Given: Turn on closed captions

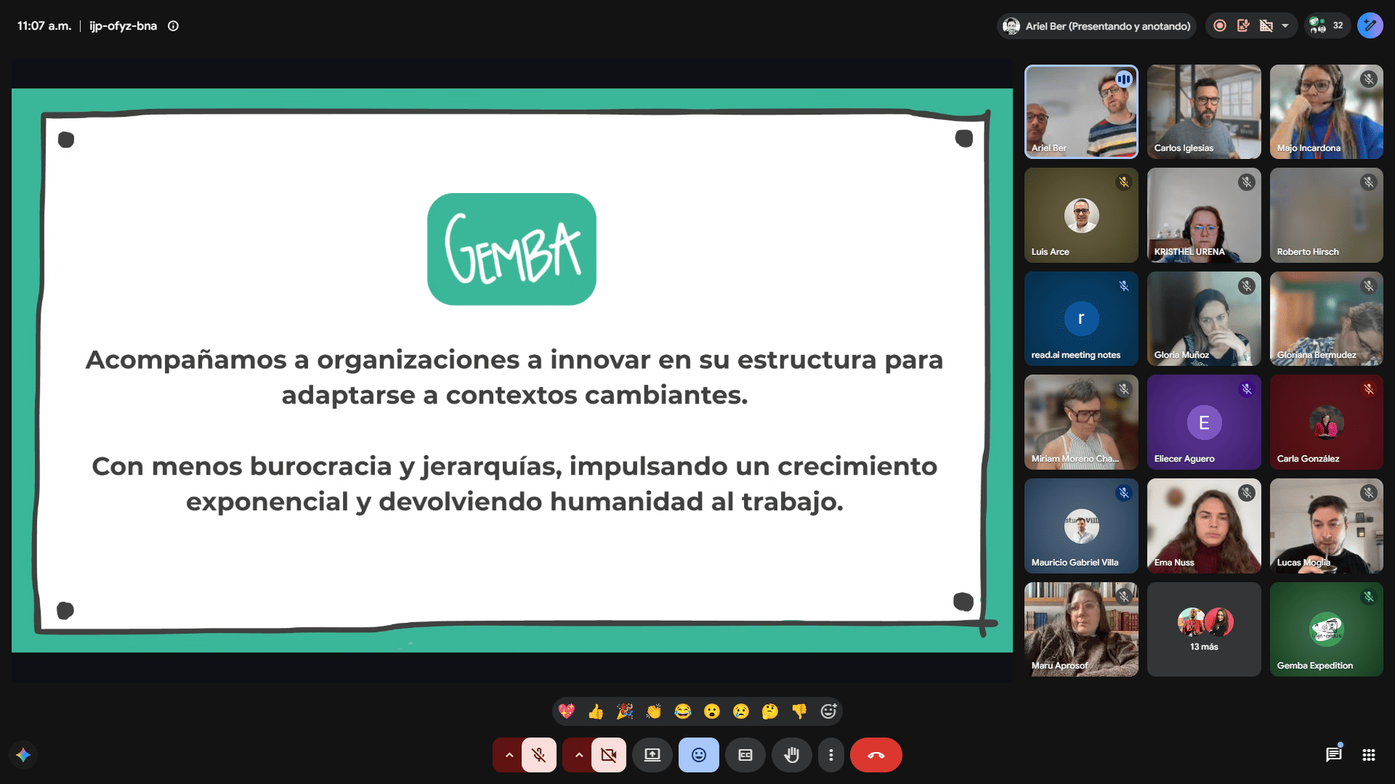Looking at the screenshot, I should coord(745,755).
